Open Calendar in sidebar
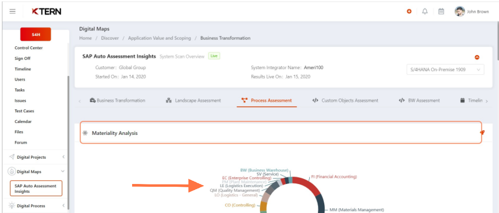499x213 pixels. pos(23,121)
